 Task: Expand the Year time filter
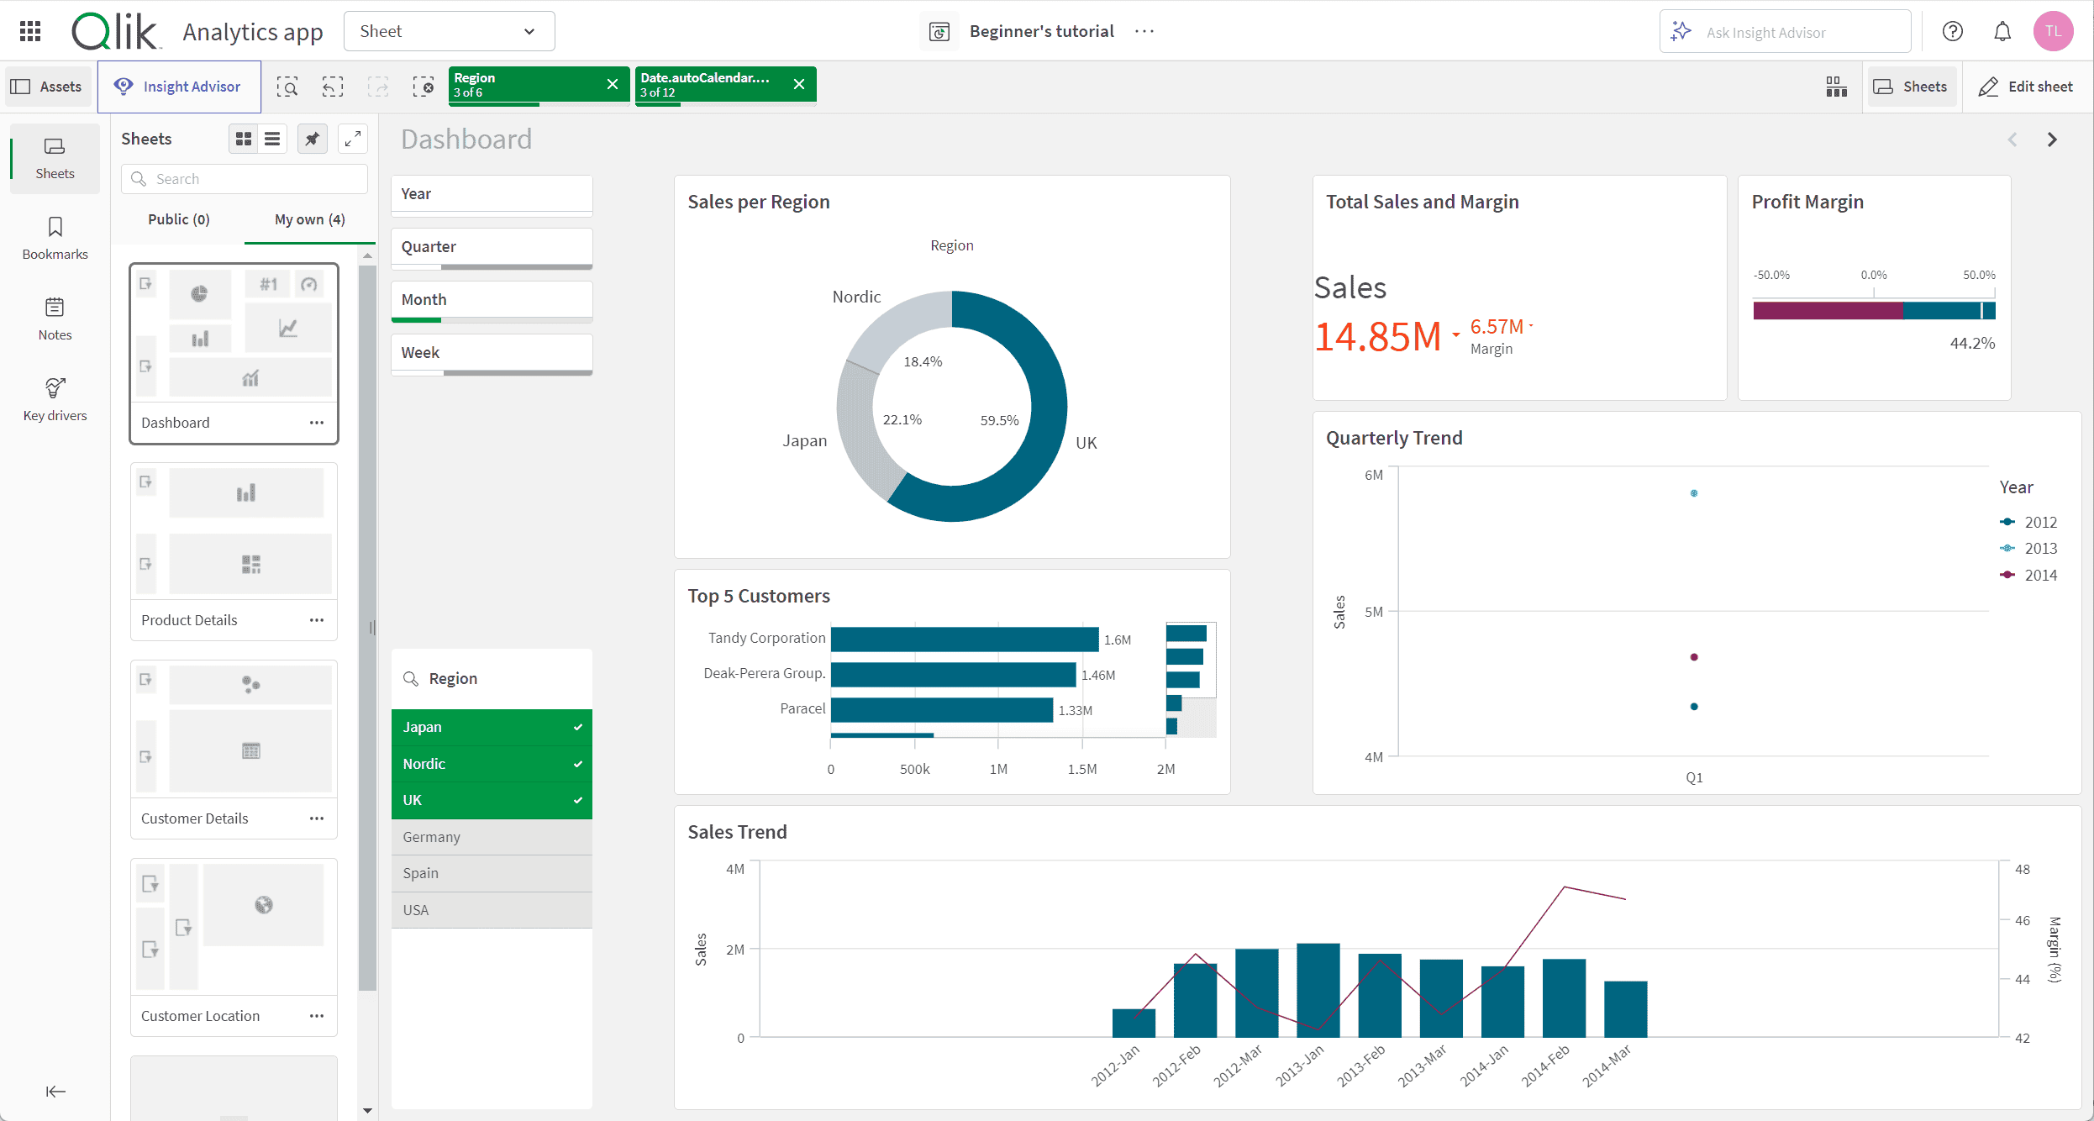coord(490,192)
